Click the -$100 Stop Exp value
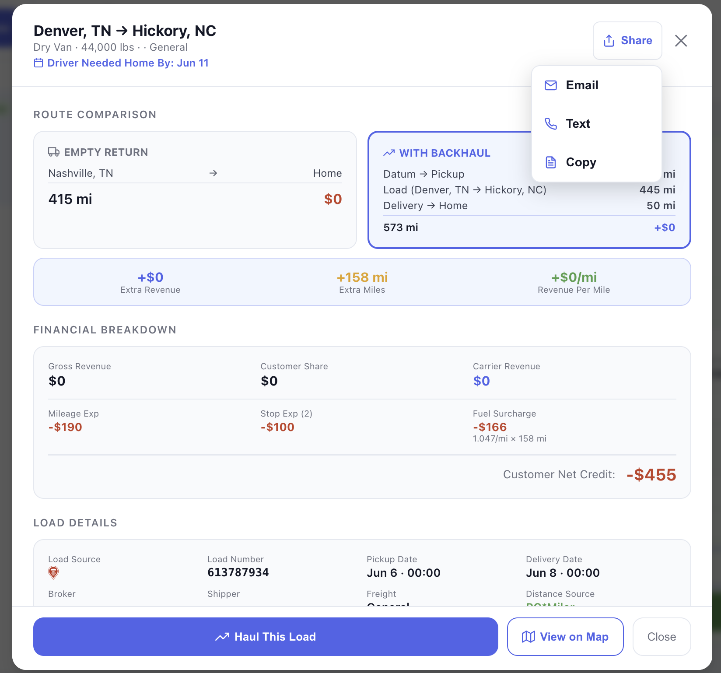Viewport: 721px width, 673px height. (277, 427)
